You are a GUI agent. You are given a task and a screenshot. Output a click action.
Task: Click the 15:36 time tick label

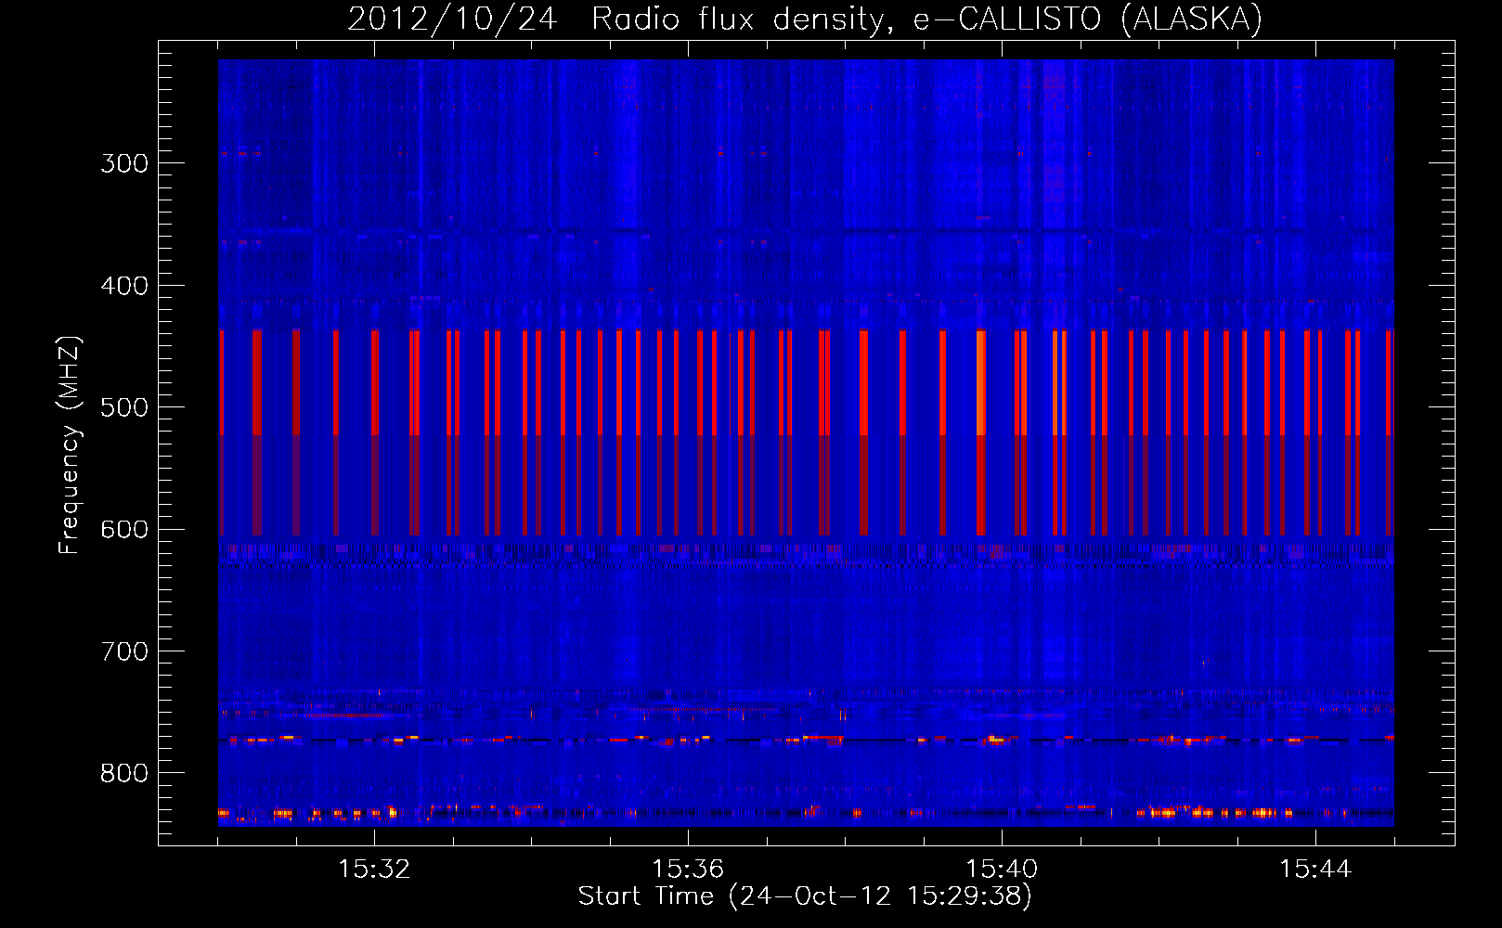click(x=688, y=870)
